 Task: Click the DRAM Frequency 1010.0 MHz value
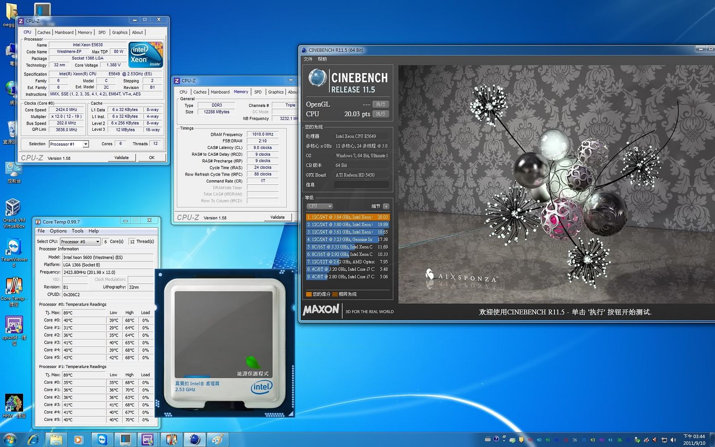263,134
